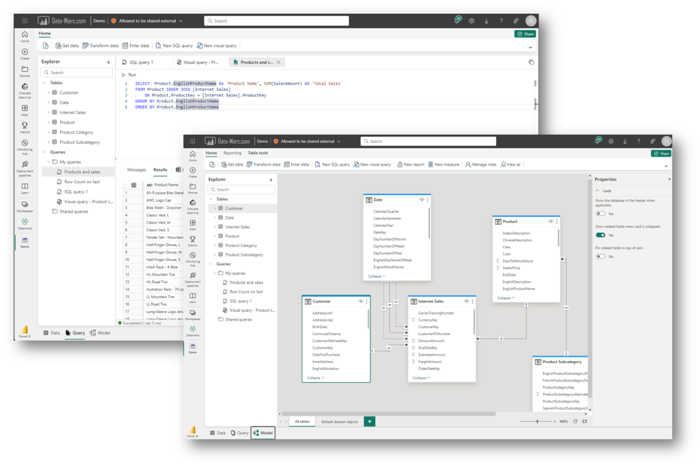Viewport: 700px width, 467px height.
Task: Click New measure in the toolbar
Action: coord(443,165)
